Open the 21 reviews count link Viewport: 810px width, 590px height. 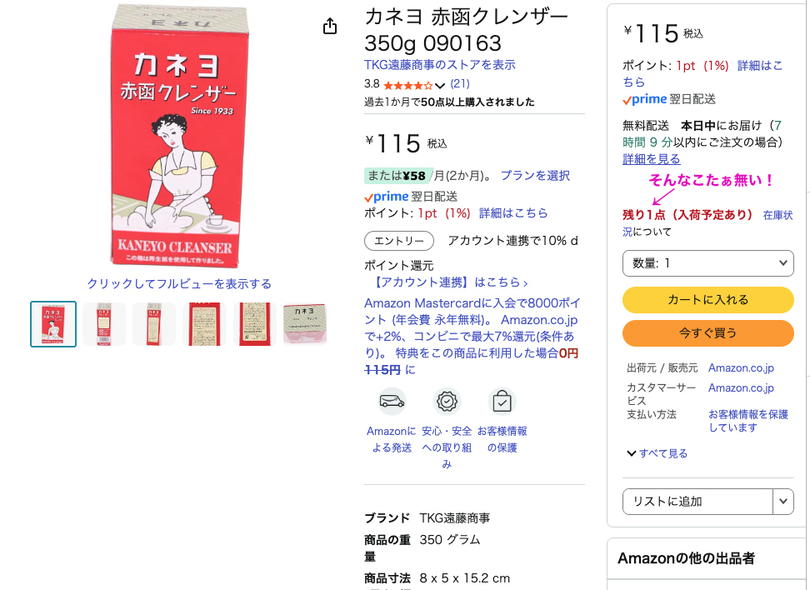pos(460,83)
